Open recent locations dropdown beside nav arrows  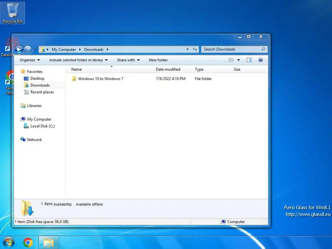pos(35,50)
